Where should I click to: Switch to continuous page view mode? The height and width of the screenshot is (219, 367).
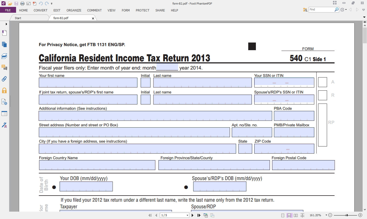(x=289, y=215)
